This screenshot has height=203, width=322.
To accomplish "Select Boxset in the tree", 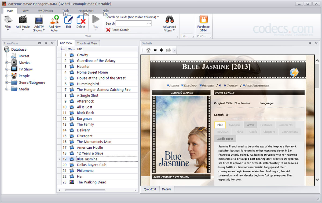I will (24, 56).
